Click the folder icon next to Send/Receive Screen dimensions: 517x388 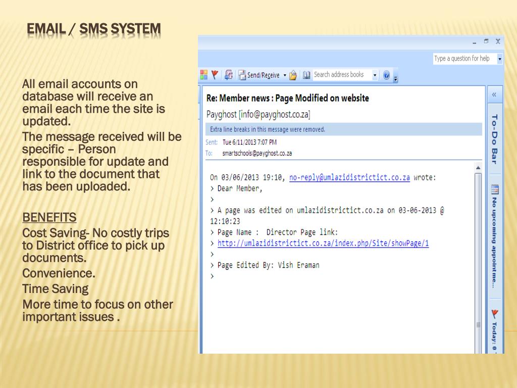[x=293, y=75]
